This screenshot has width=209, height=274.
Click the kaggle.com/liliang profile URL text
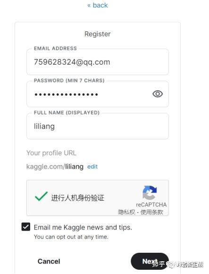coord(55,167)
